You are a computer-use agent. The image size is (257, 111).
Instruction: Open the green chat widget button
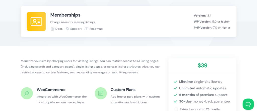[x=248, y=104]
